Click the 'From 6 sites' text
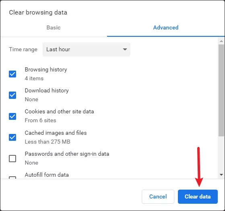Image resolution: width=225 pixels, height=211 pixels. [41, 120]
